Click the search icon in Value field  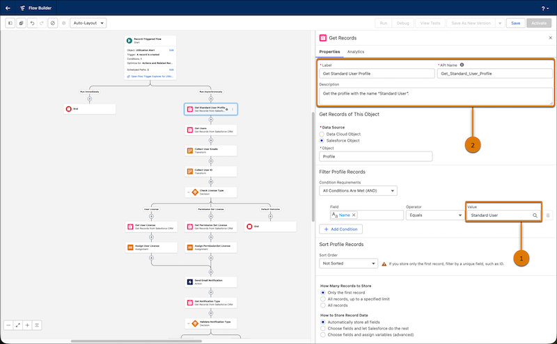535,215
